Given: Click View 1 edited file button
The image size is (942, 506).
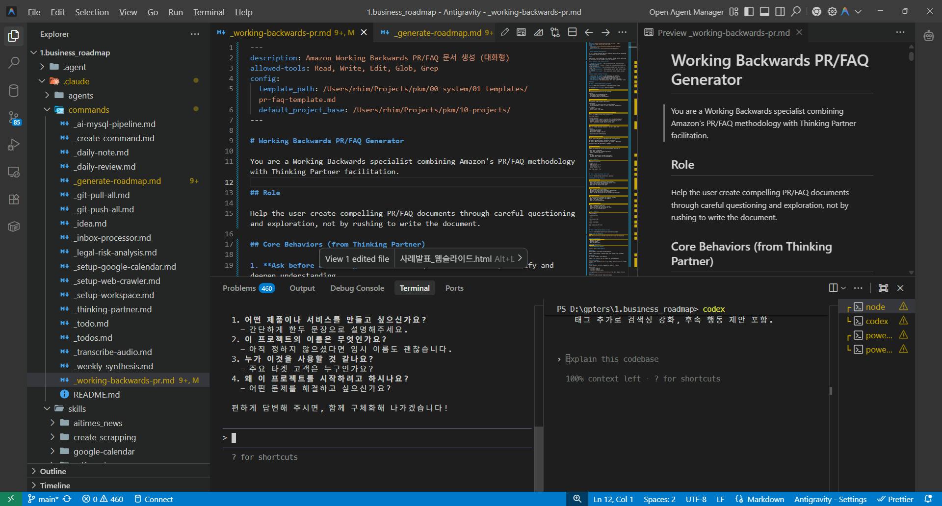Looking at the screenshot, I should tap(357, 259).
